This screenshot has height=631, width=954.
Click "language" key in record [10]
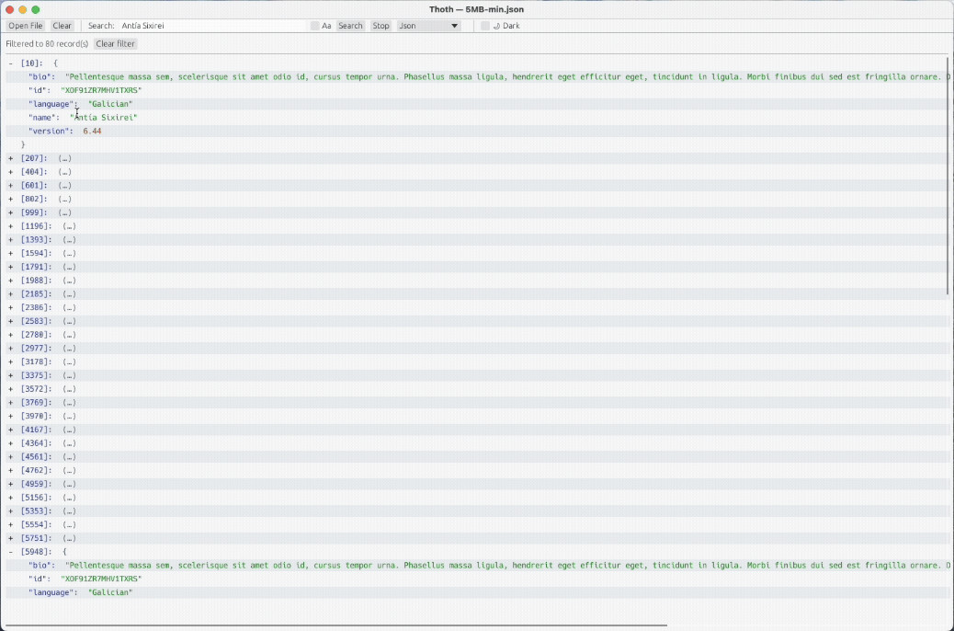click(x=53, y=104)
